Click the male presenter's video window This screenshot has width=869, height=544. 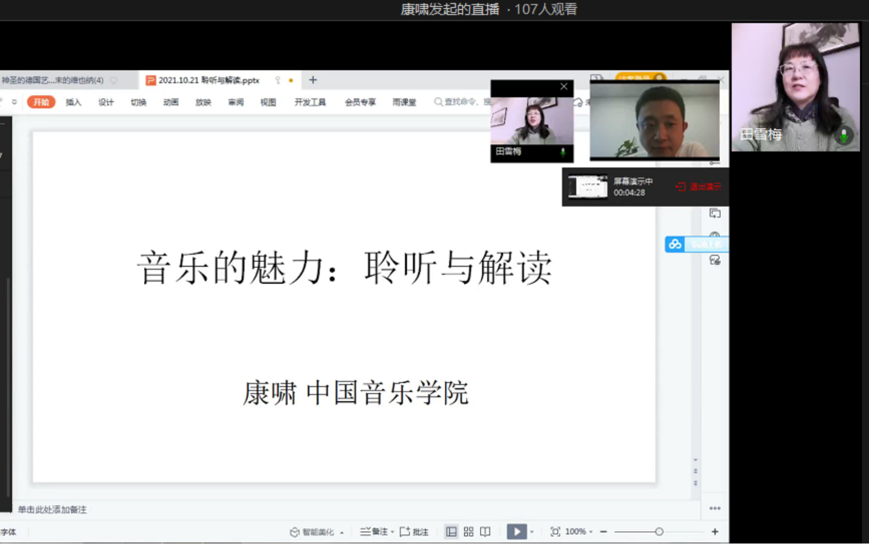coord(655,120)
